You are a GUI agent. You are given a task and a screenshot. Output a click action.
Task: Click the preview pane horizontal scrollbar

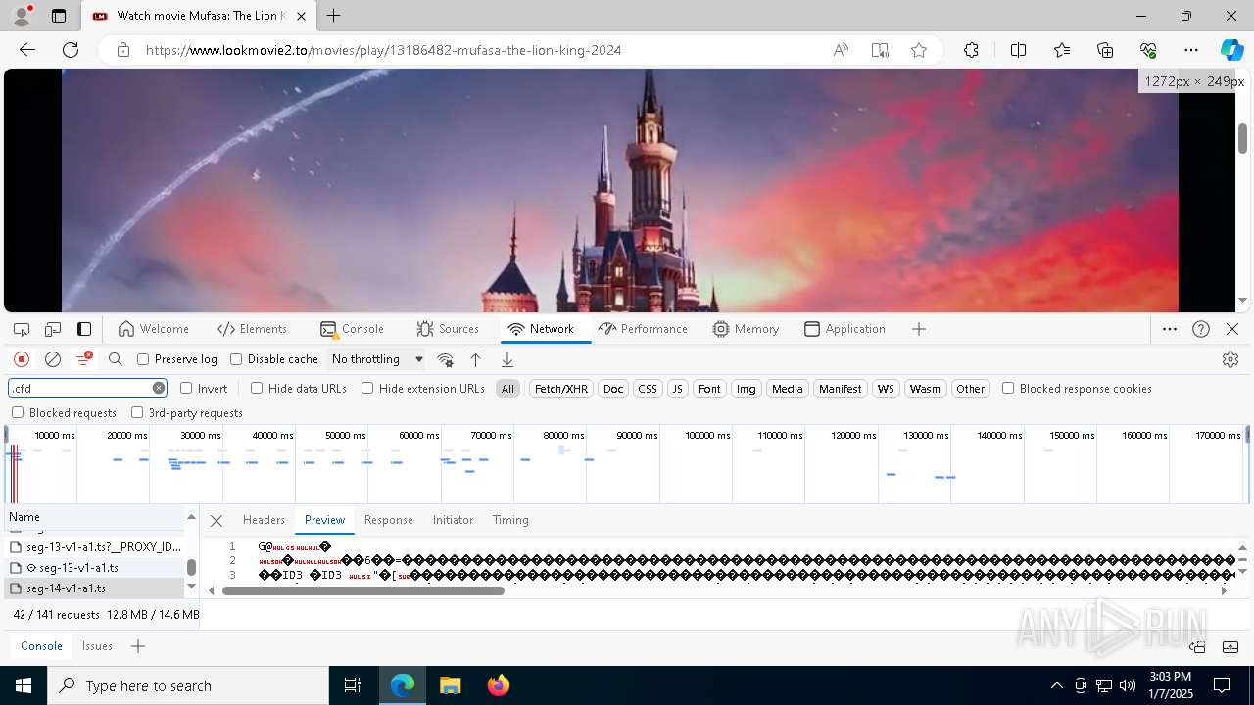tap(362, 590)
